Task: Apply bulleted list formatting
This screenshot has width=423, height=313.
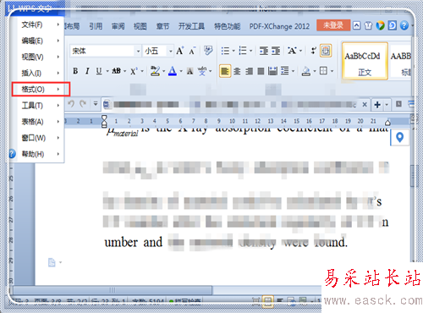Action: [x=225, y=51]
